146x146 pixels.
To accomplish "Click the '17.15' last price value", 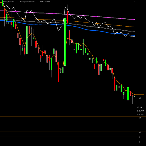I will coord(139,107).
